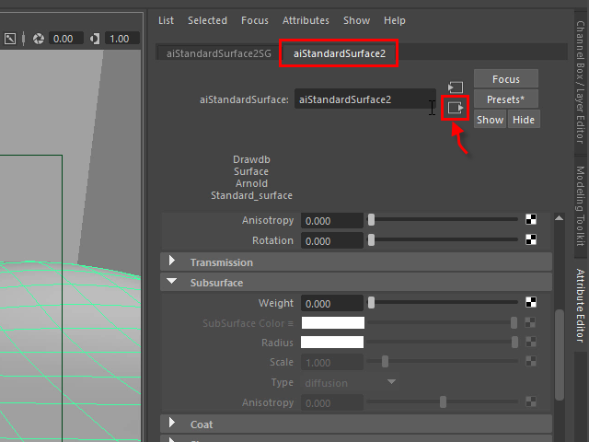Screen dimensions: 589x442
Task: Click the viewport exposure icon
Action: tap(39, 39)
